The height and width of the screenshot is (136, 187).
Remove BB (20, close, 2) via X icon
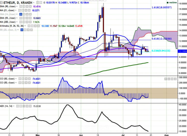coord(31,30)
